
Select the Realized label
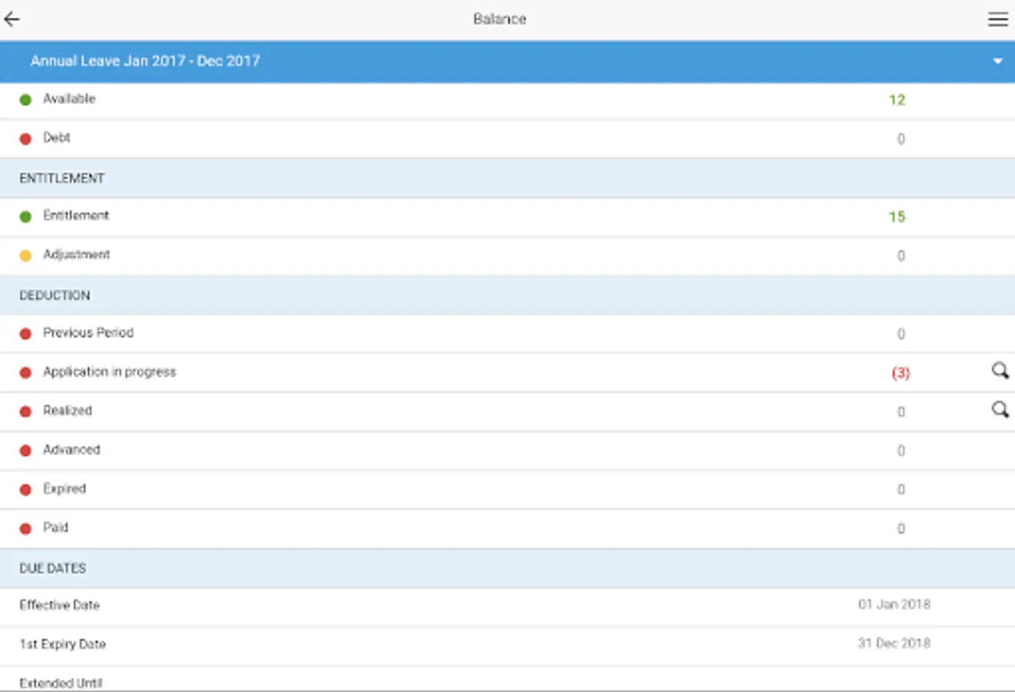click(x=68, y=411)
